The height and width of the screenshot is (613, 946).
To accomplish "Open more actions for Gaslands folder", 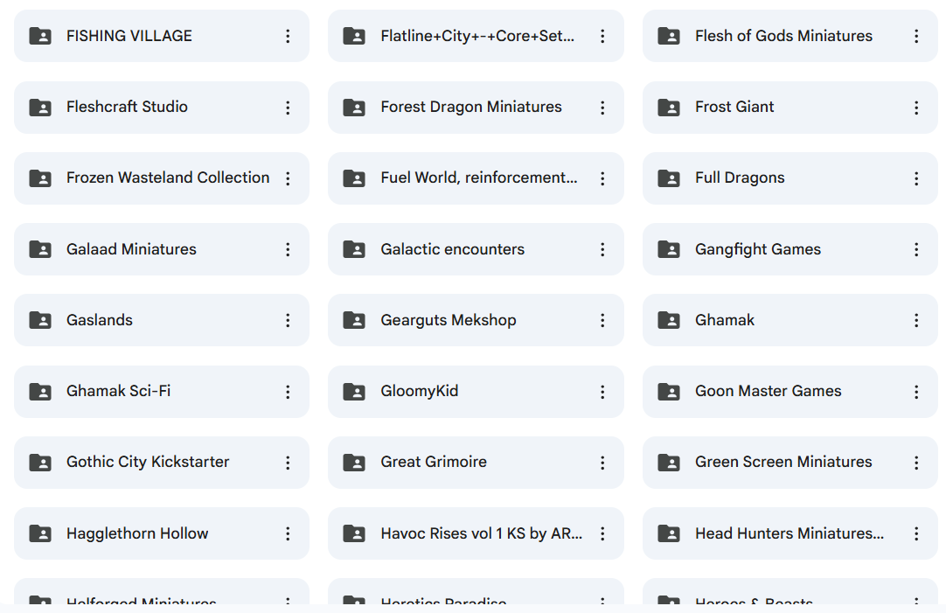I will (x=288, y=320).
